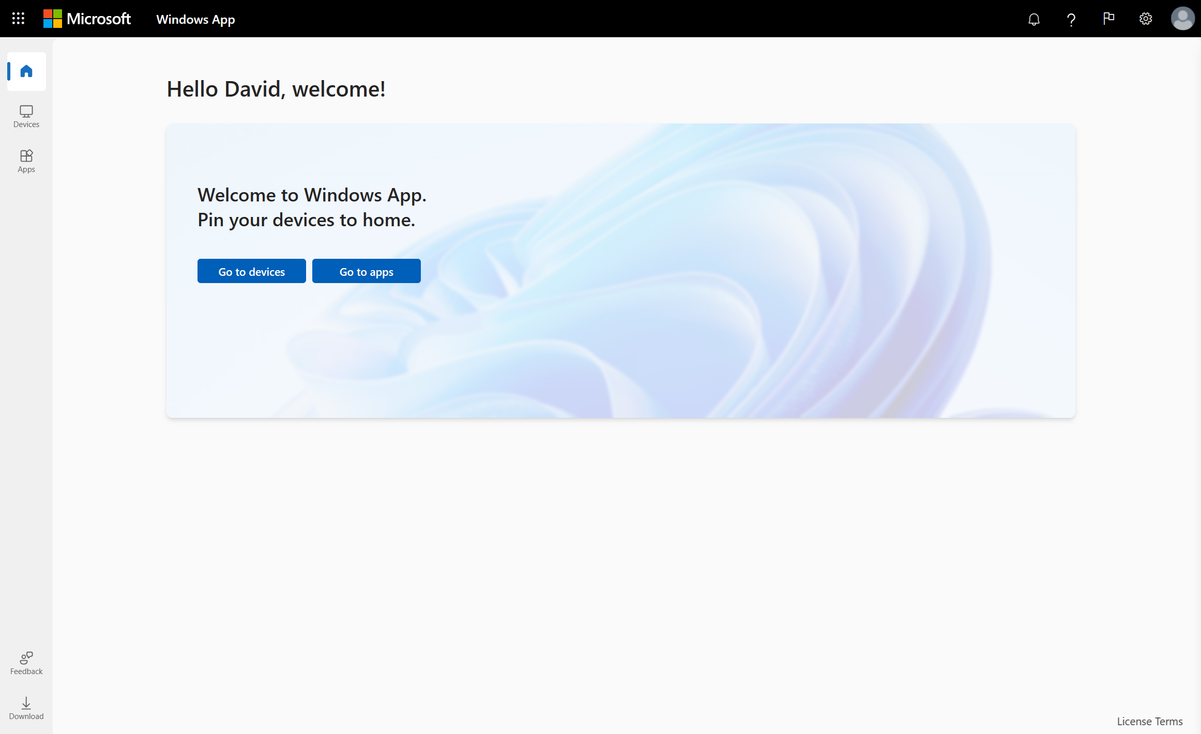The height and width of the screenshot is (734, 1201).
Task: Click Go to apps button
Action: pyautogui.click(x=367, y=270)
